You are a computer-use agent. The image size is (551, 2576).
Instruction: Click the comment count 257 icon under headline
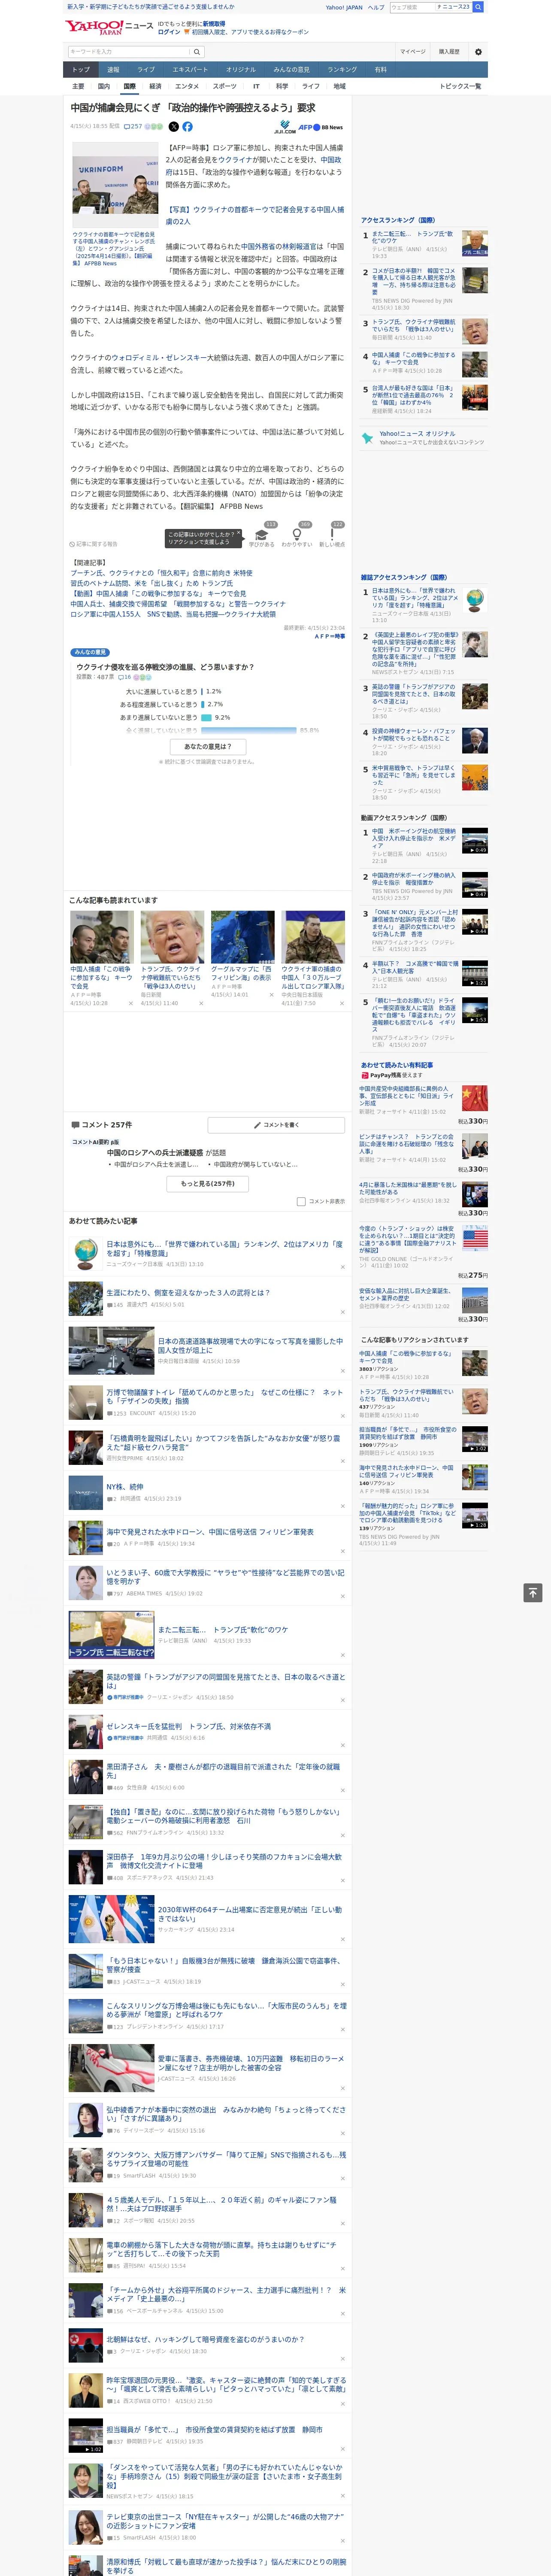(x=133, y=127)
